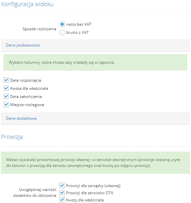
Task: Click the 'Wybierz kolumny' green info box
Action: 96,62
